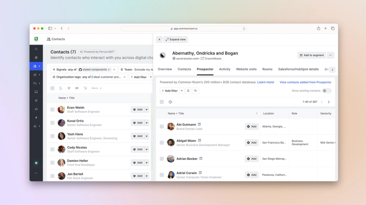Open the More dropdown in contacts toolbar
The image size is (366, 205).
(96, 88)
